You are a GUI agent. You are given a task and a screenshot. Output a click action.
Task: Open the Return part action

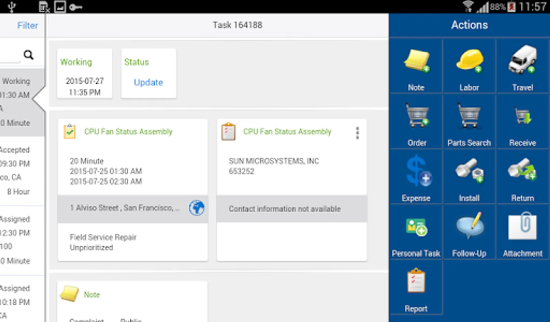[x=522, y=177]
